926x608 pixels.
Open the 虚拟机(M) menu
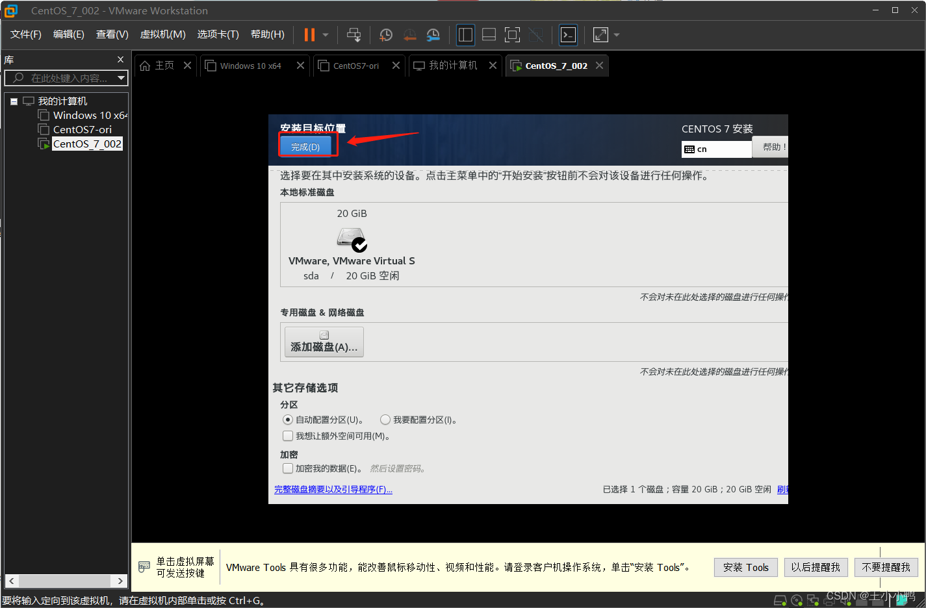(x=163, y=34)
